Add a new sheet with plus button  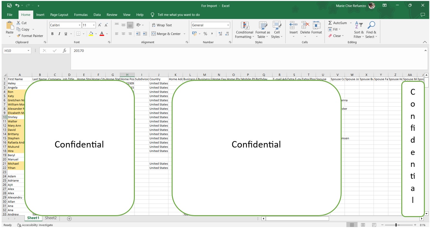[x=69, y=218]
